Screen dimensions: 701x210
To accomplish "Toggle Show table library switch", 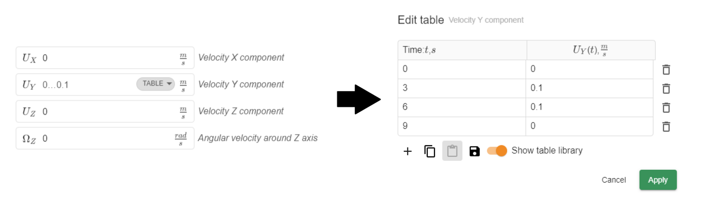I will point(497,151).
